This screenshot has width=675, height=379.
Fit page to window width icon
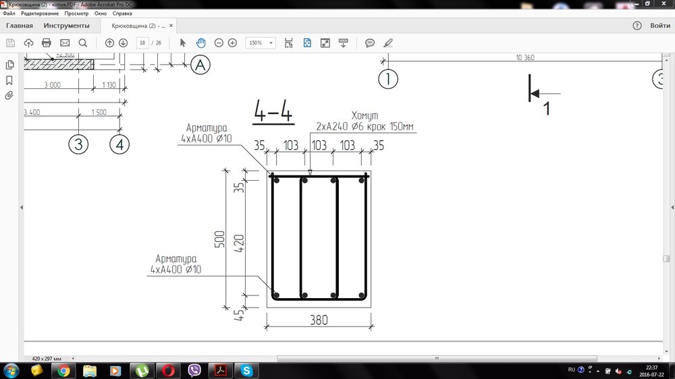tap(288, 43)
